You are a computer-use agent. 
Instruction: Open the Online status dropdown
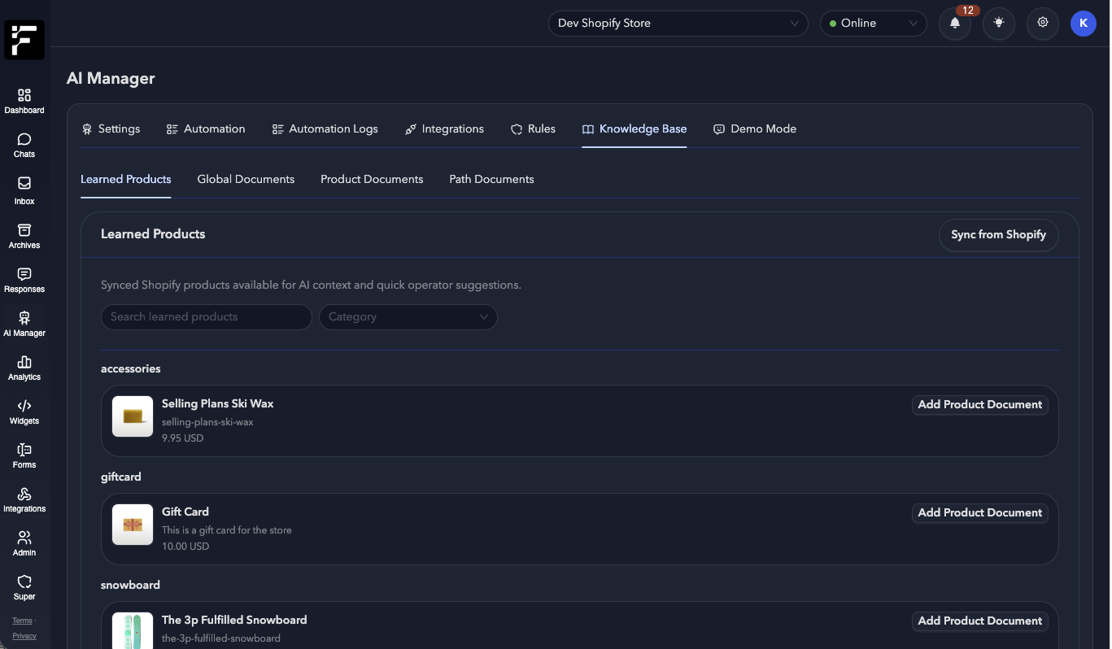(873, 23)
